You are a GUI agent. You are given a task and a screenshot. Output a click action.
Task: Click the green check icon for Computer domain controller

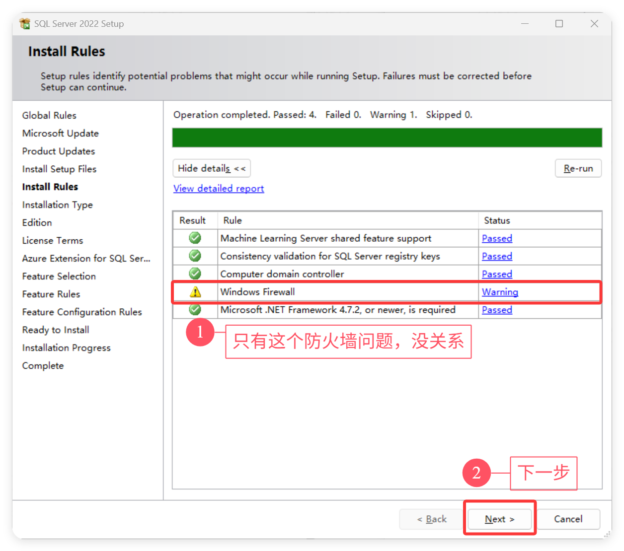195,274
